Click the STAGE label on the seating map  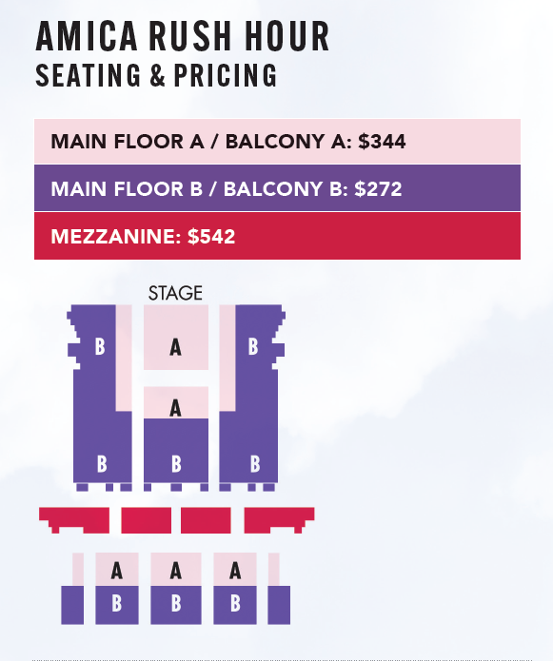(x=175, y=293)
